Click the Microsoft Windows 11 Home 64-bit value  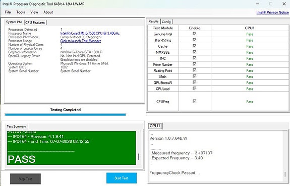click(84, 63)
